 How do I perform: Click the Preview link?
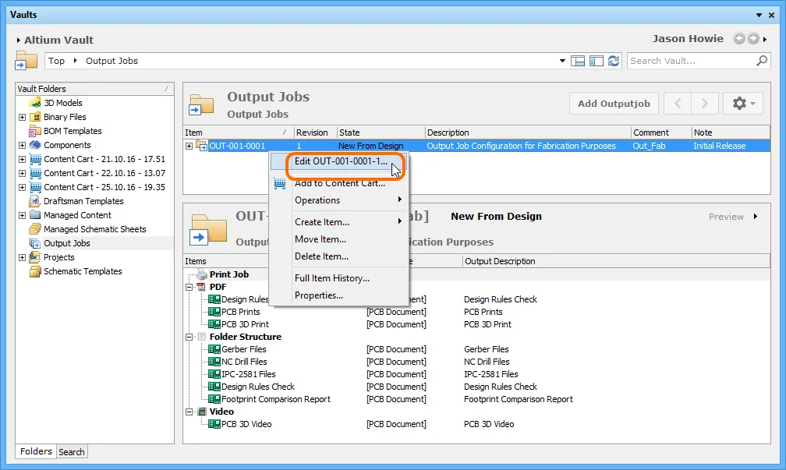[726, 217]
